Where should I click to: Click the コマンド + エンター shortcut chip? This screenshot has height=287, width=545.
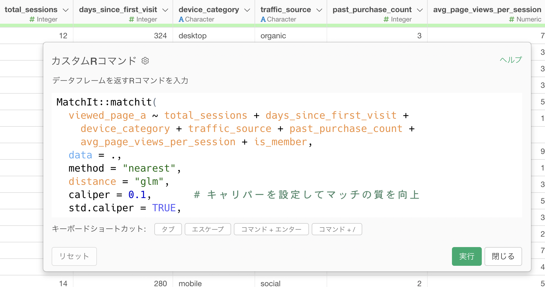271,229
